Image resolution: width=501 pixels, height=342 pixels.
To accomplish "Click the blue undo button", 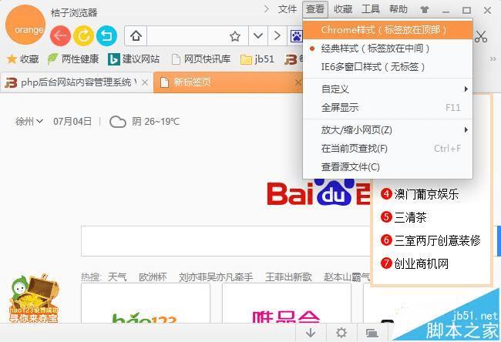I will tap(106, 35).
